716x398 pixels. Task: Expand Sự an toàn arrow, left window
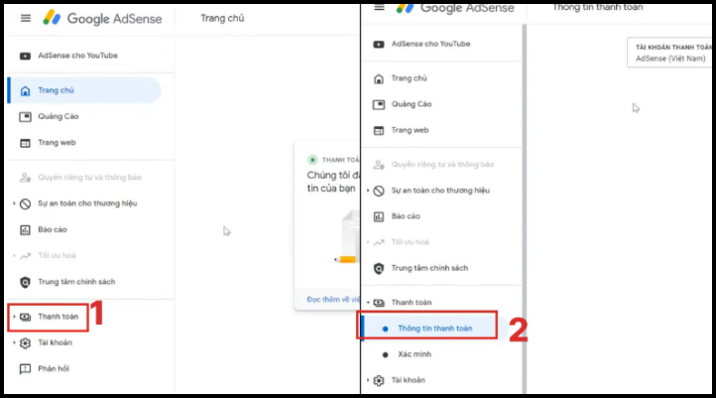click(x=14, y=203)
